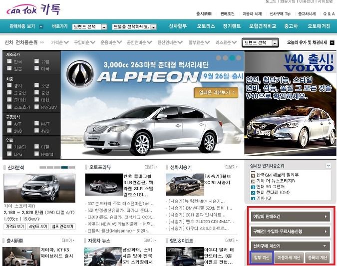The image size is (337, 266).
Task: Expand 오늘의 유가 및 채권시세 arrow
Action: pyautogui.click(x=332, y=42)
